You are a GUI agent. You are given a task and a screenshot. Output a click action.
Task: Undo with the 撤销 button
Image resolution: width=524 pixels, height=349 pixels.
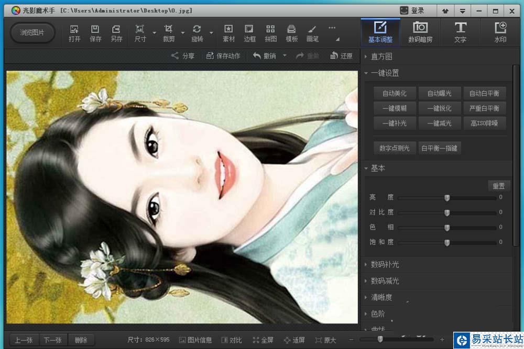[264, 55]
